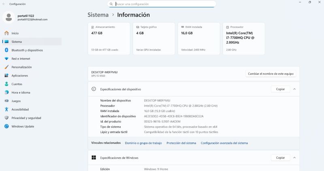324x171 pixels.
Task: Click the Velocidad: 2400 MHz text
Action: (x=193, y=50)
